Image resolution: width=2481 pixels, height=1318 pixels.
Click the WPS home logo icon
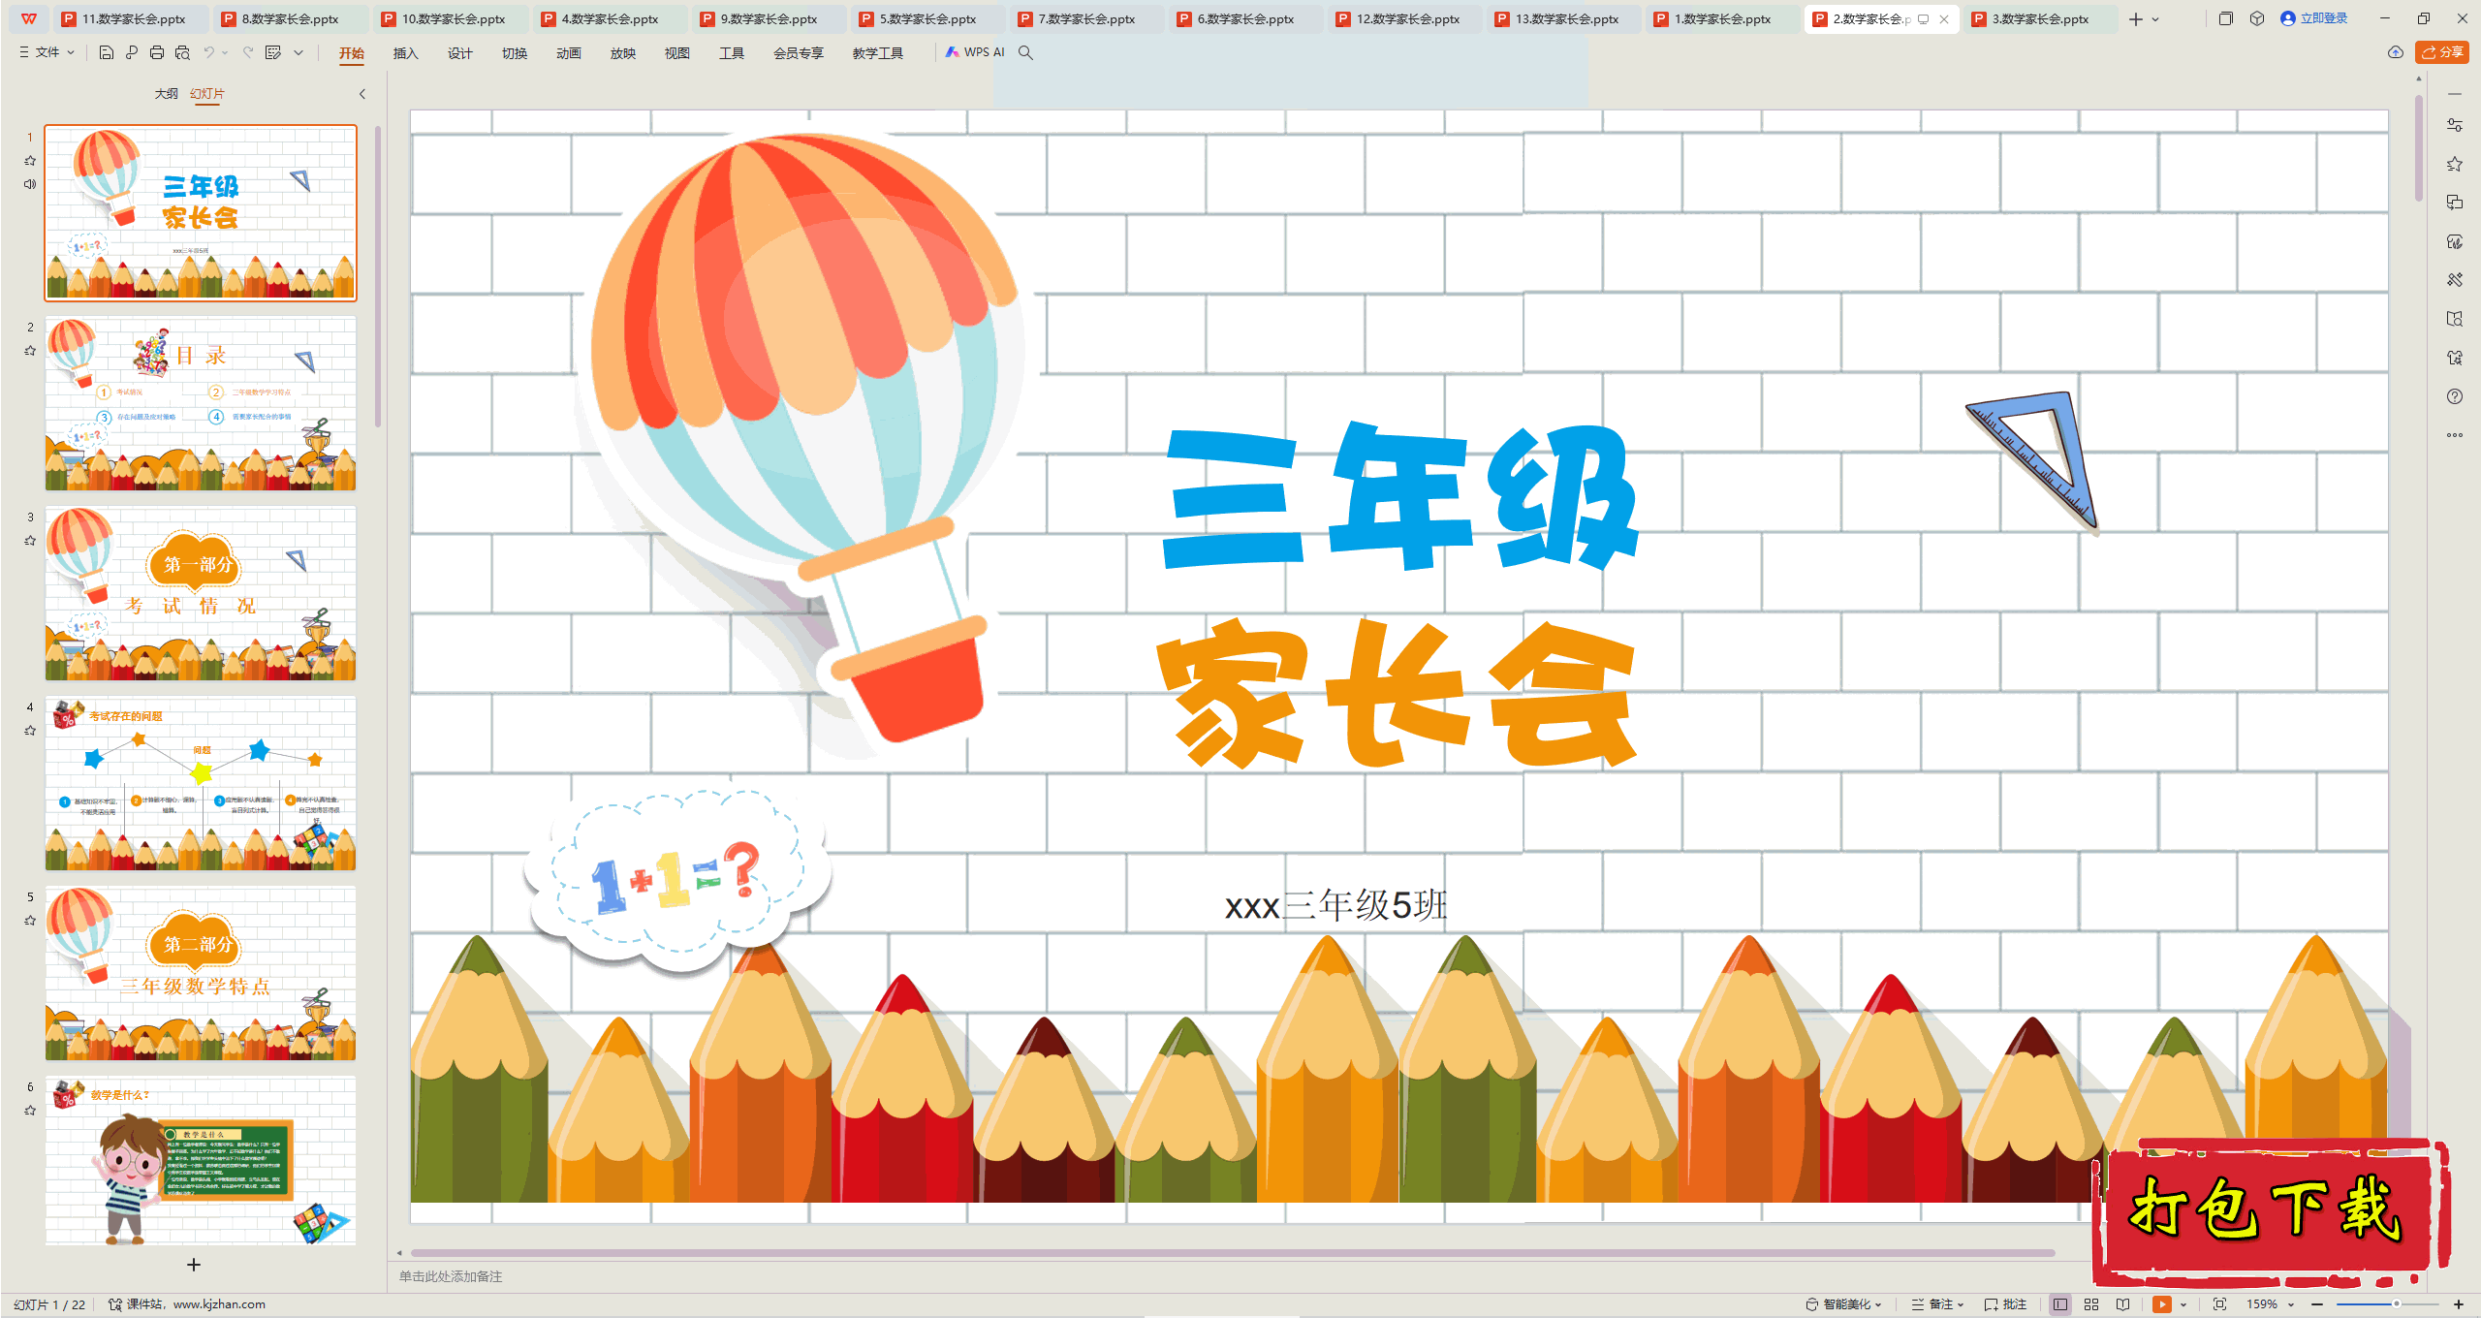click(x=29, y=18)
